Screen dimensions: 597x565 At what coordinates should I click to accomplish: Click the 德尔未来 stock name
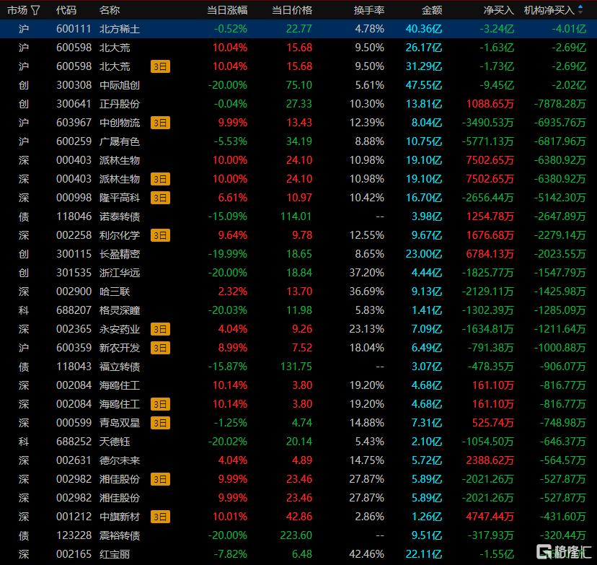[x=120, y=460]
